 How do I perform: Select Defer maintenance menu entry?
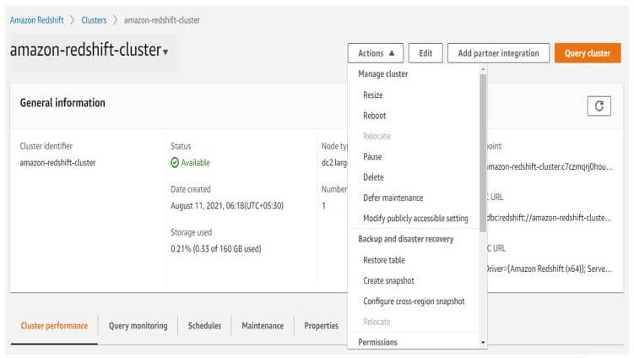tap(393, 198)
